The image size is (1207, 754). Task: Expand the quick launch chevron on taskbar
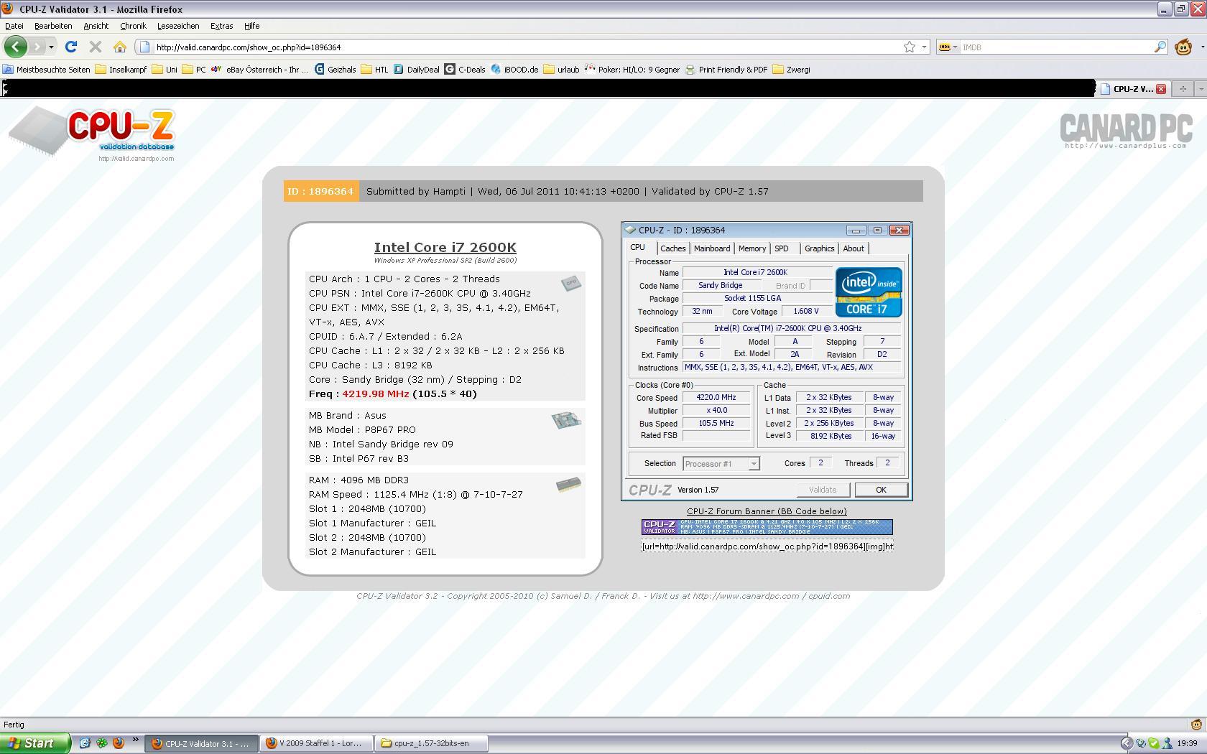[135, 741]
